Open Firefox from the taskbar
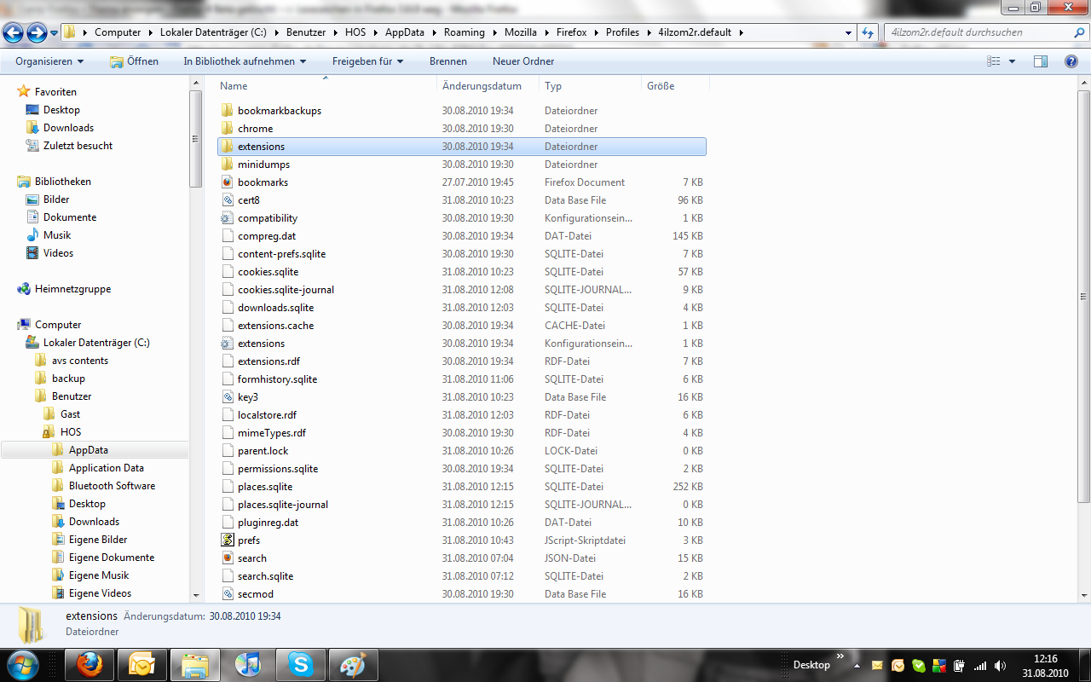The height and width of the screenshot is (682, 1091). (x=89, y=664)
